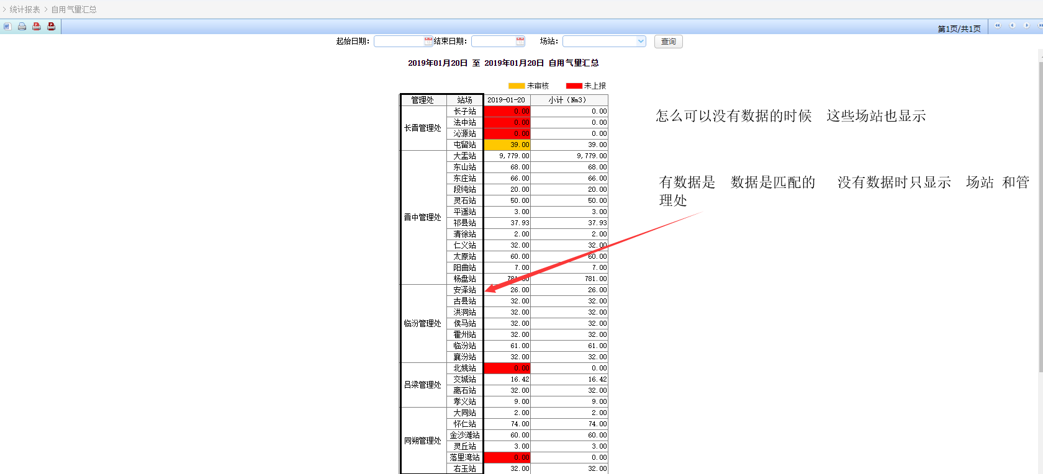The width and height of the screenshot is (1043, 474).
Task: Select the 同朔管理处 cell
Action: [423, 440]
